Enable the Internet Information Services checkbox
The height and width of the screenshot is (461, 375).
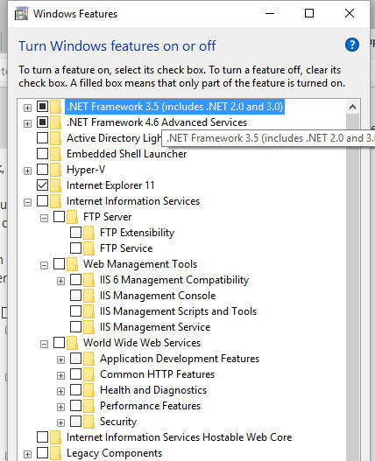tap(42, 201)
